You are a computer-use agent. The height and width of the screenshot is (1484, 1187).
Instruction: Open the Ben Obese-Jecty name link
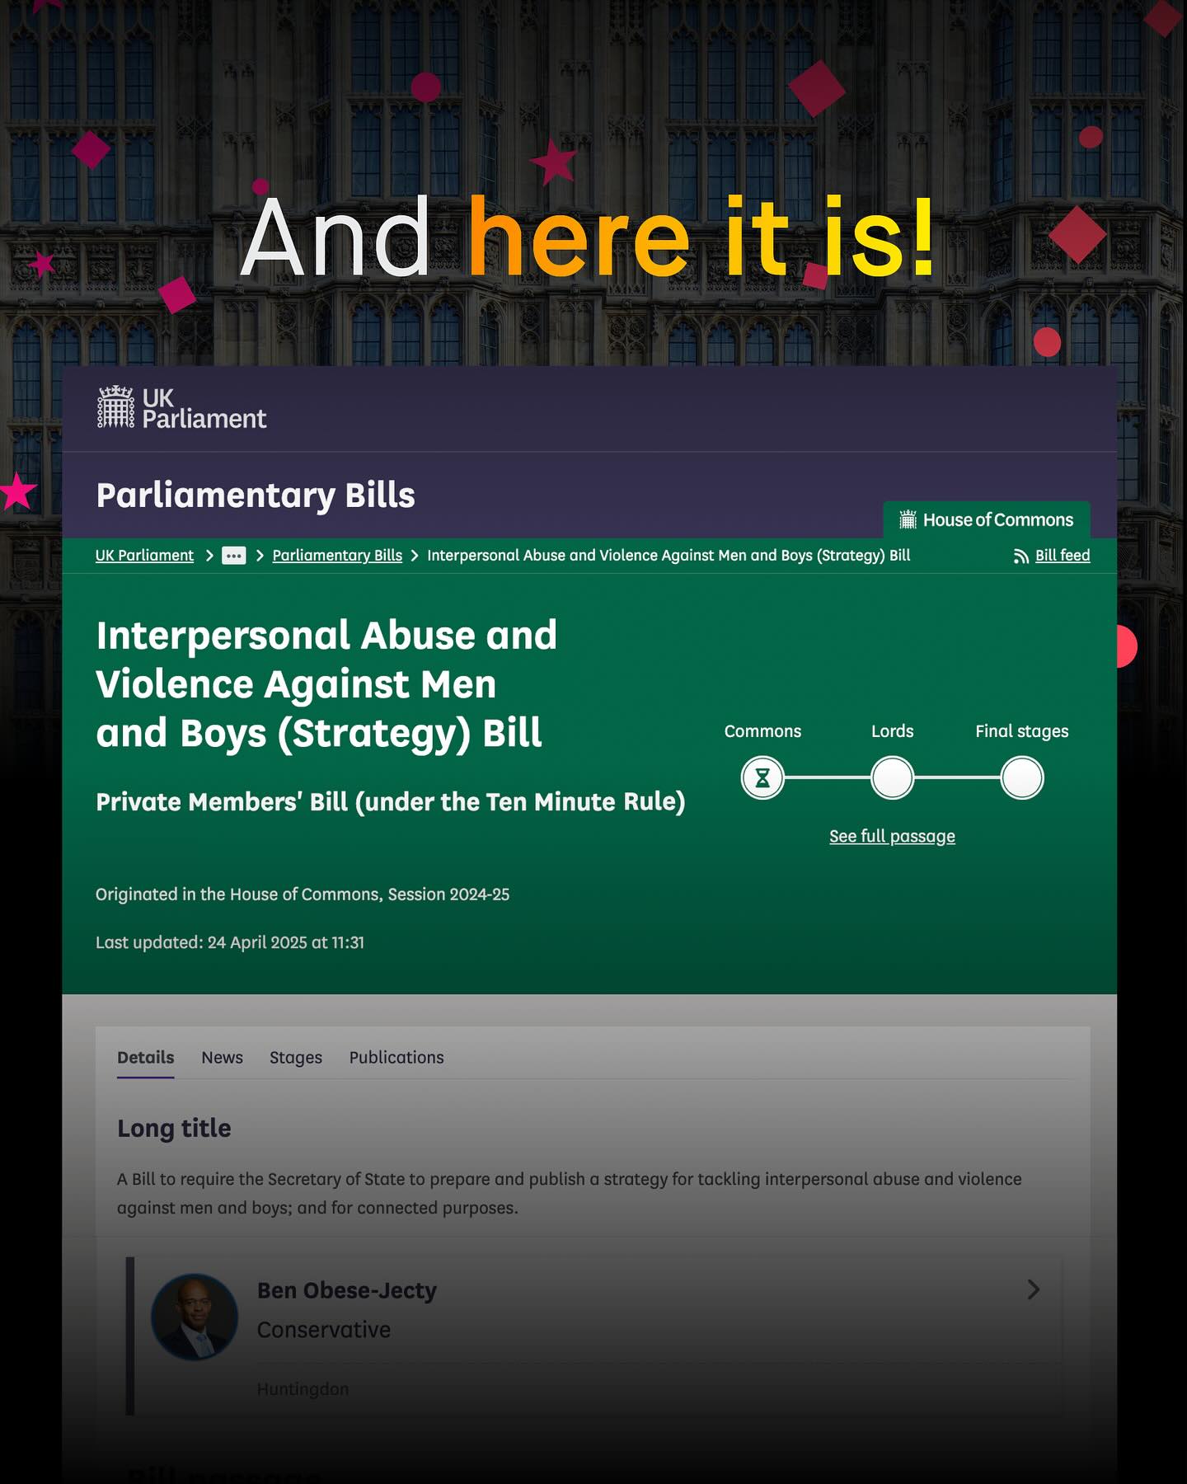point(346,1290)
